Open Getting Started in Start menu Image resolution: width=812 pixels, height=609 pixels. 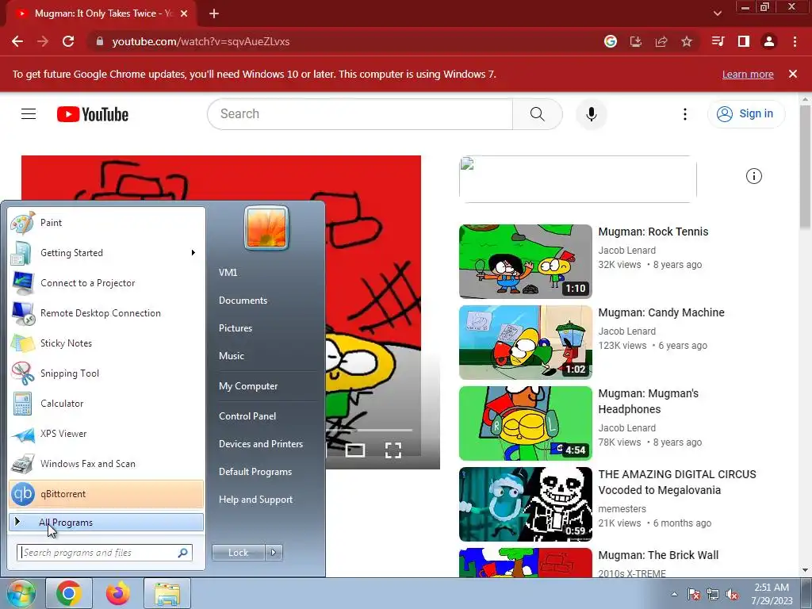(x=106, y=253)
